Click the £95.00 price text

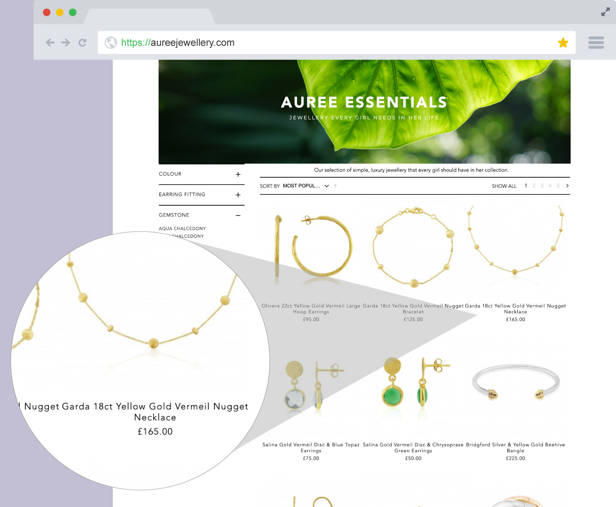311,320
